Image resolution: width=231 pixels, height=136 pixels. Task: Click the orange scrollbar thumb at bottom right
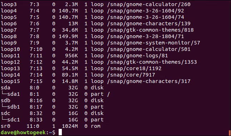tap(230, 133)
